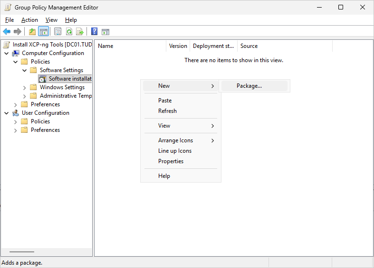Expand Policies under User Configuration
Screen dimensions: 374x268
click(16, 122)
